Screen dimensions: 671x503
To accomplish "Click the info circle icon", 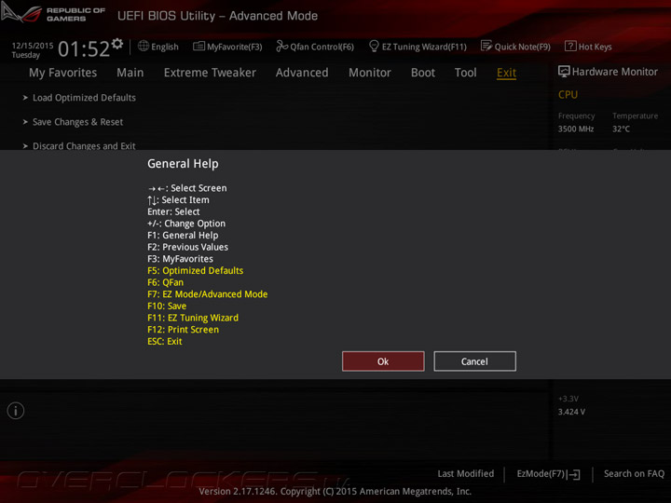I will pyautogui.click(x=16, y=411).
